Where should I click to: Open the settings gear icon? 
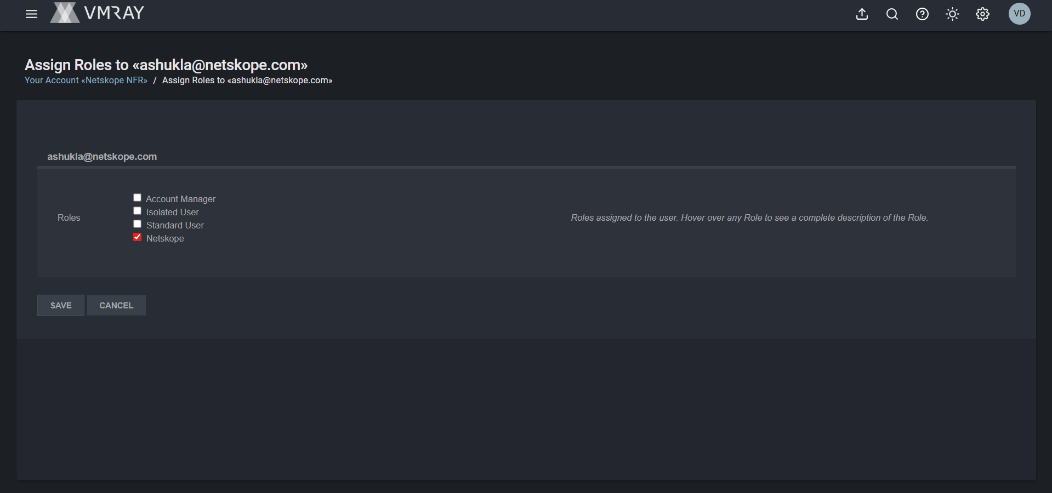click(982, 14)
